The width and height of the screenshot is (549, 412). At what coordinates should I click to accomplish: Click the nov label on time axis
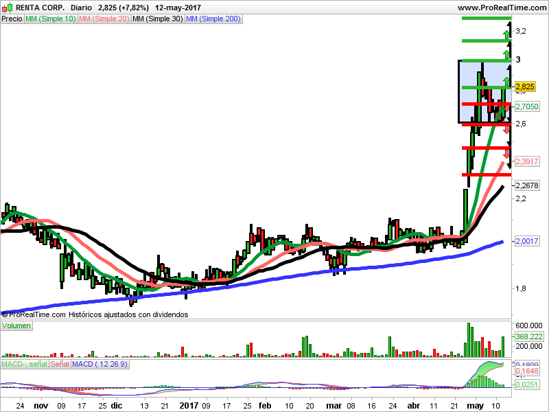point(41,406)
